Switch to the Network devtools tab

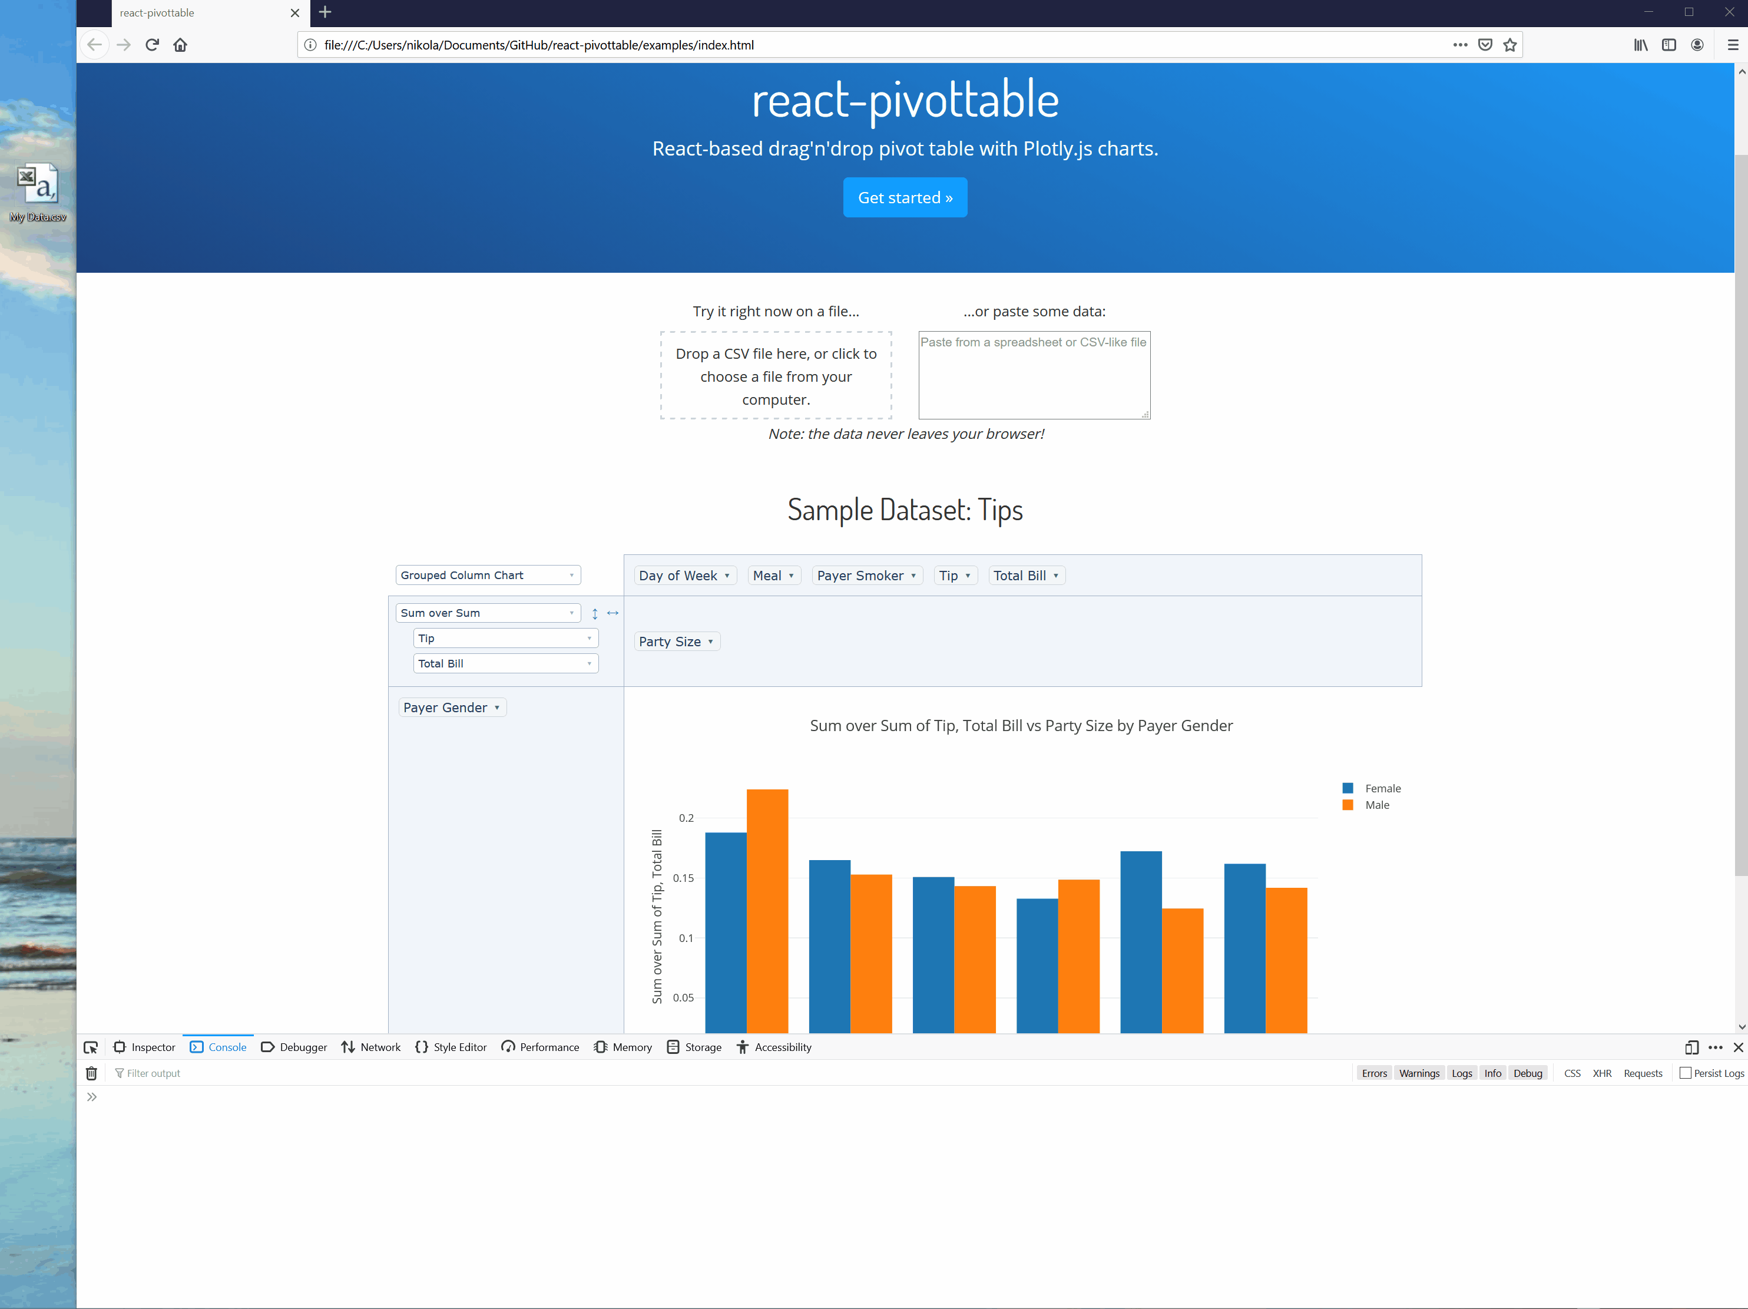(370, 1047)
